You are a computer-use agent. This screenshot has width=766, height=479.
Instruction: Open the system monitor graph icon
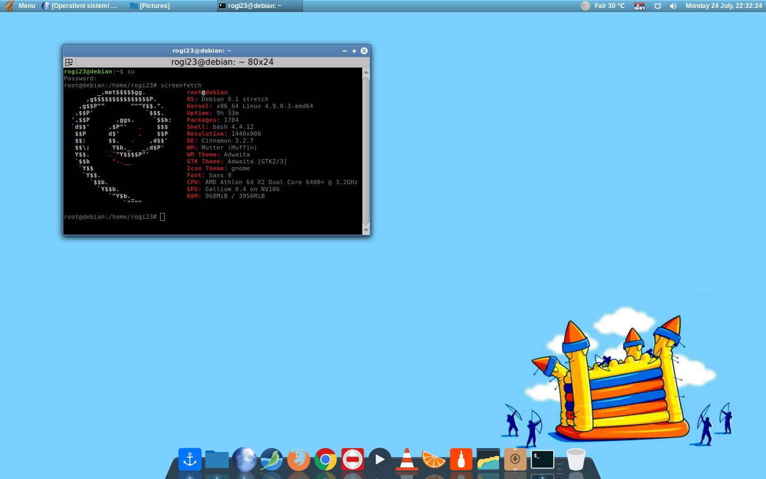488,459
